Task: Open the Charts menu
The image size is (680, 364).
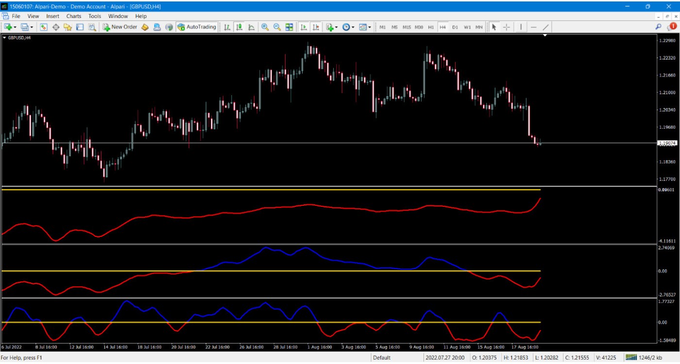Action: [x=74, y=16]
